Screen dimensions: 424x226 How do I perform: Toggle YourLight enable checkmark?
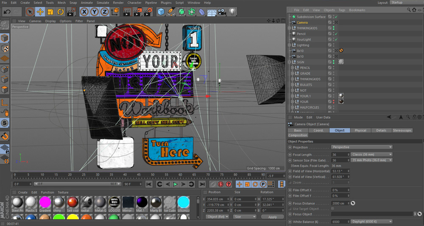pos(336,40)
